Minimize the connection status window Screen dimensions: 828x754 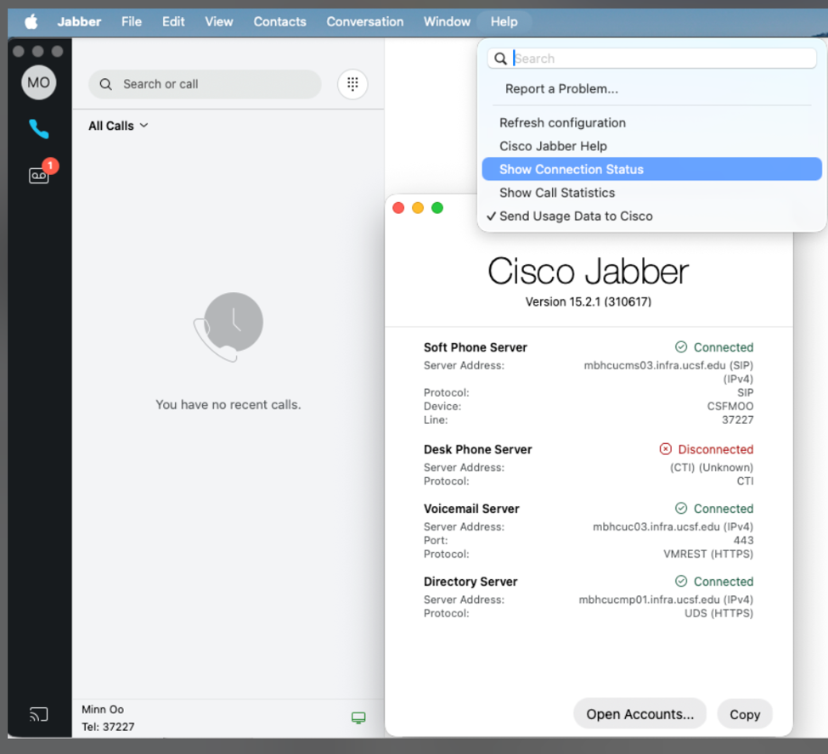(418, 208)
